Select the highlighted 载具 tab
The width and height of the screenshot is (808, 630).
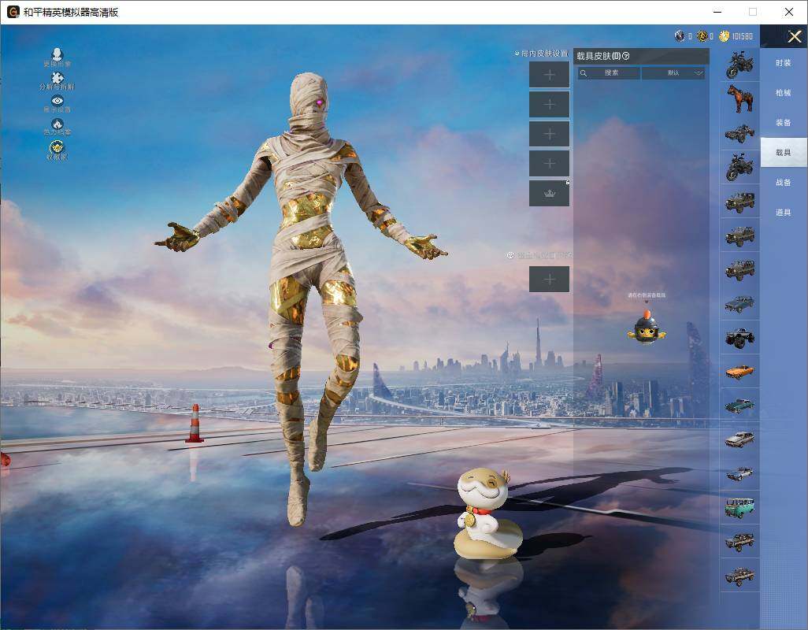pos(784,153)
